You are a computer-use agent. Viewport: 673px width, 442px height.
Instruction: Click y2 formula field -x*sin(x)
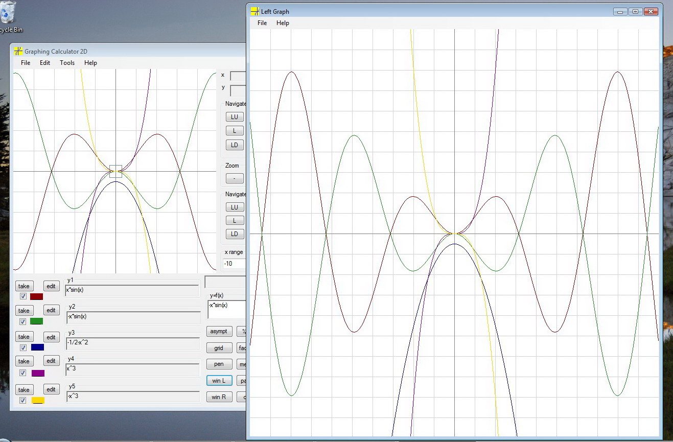133,317
